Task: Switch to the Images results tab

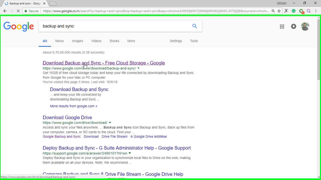Action: 77,41
